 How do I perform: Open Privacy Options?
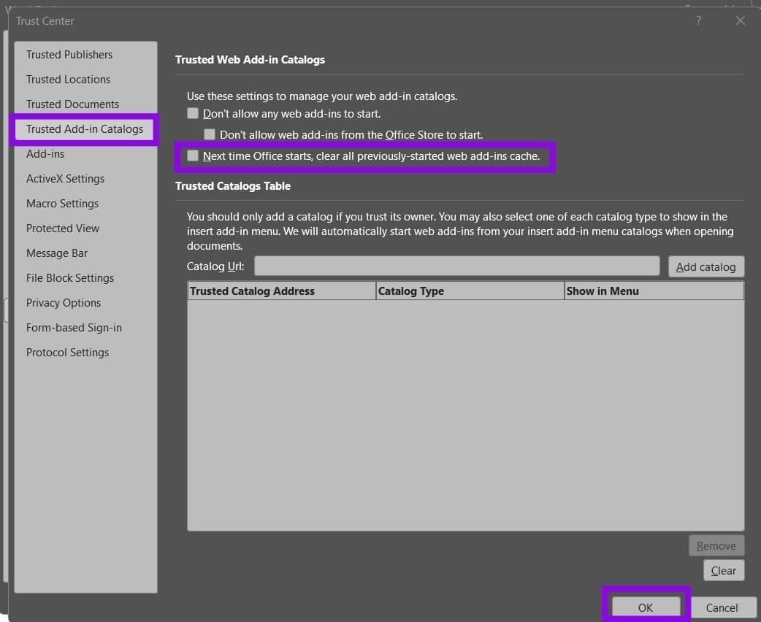(64, 302)
